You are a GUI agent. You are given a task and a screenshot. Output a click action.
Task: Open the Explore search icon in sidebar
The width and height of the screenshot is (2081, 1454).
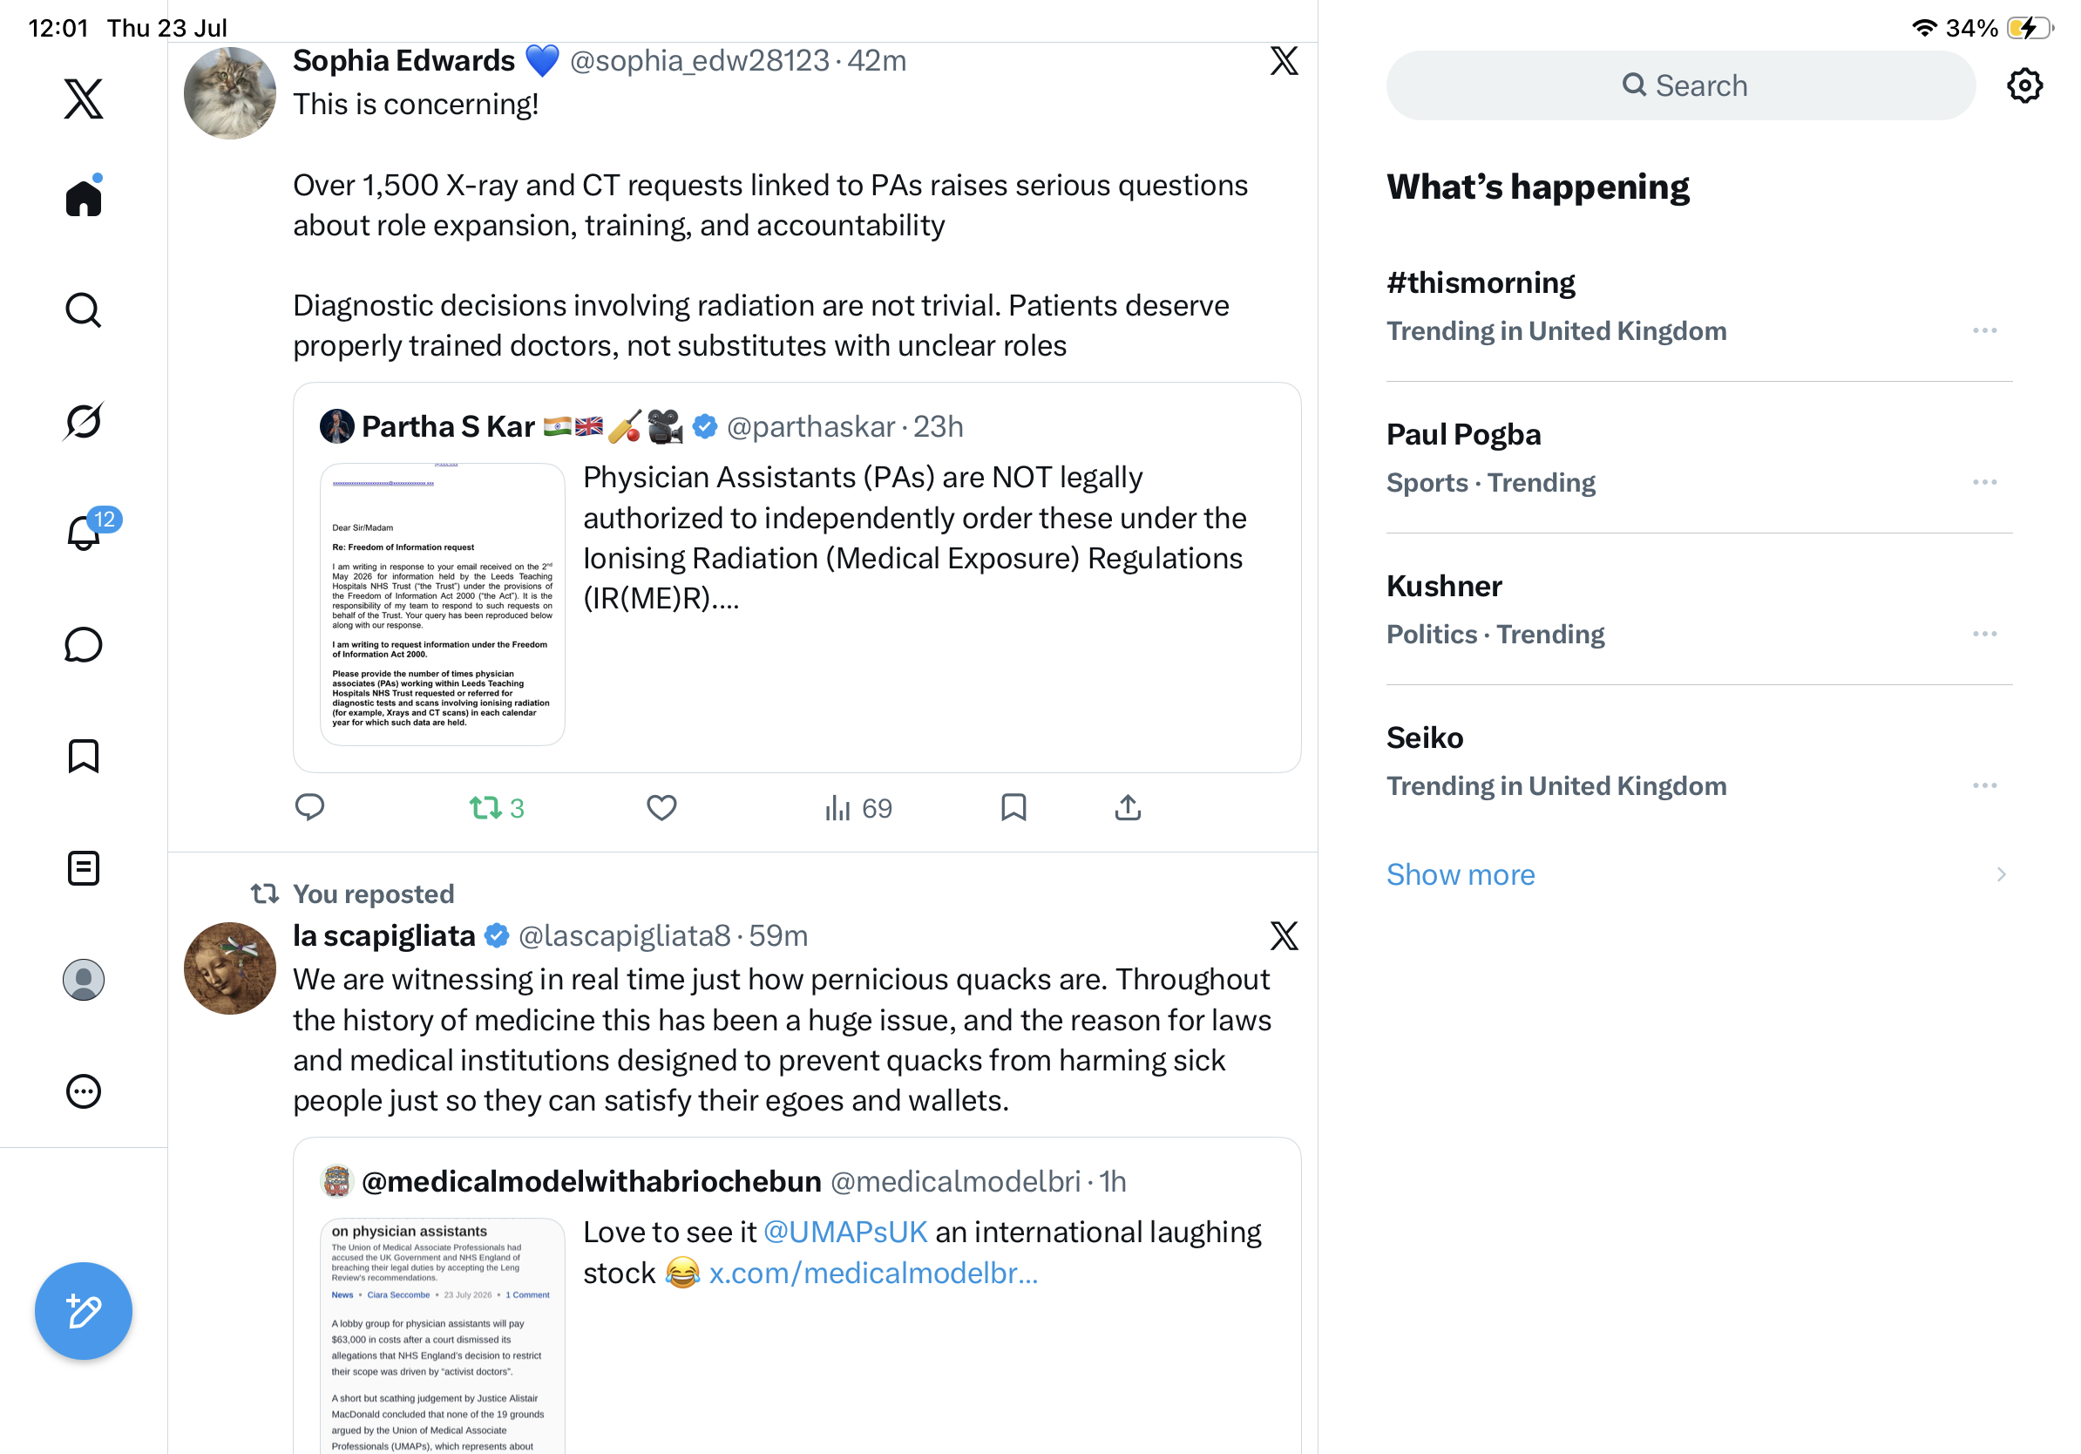pyautogui.click(x=84, y=310)
